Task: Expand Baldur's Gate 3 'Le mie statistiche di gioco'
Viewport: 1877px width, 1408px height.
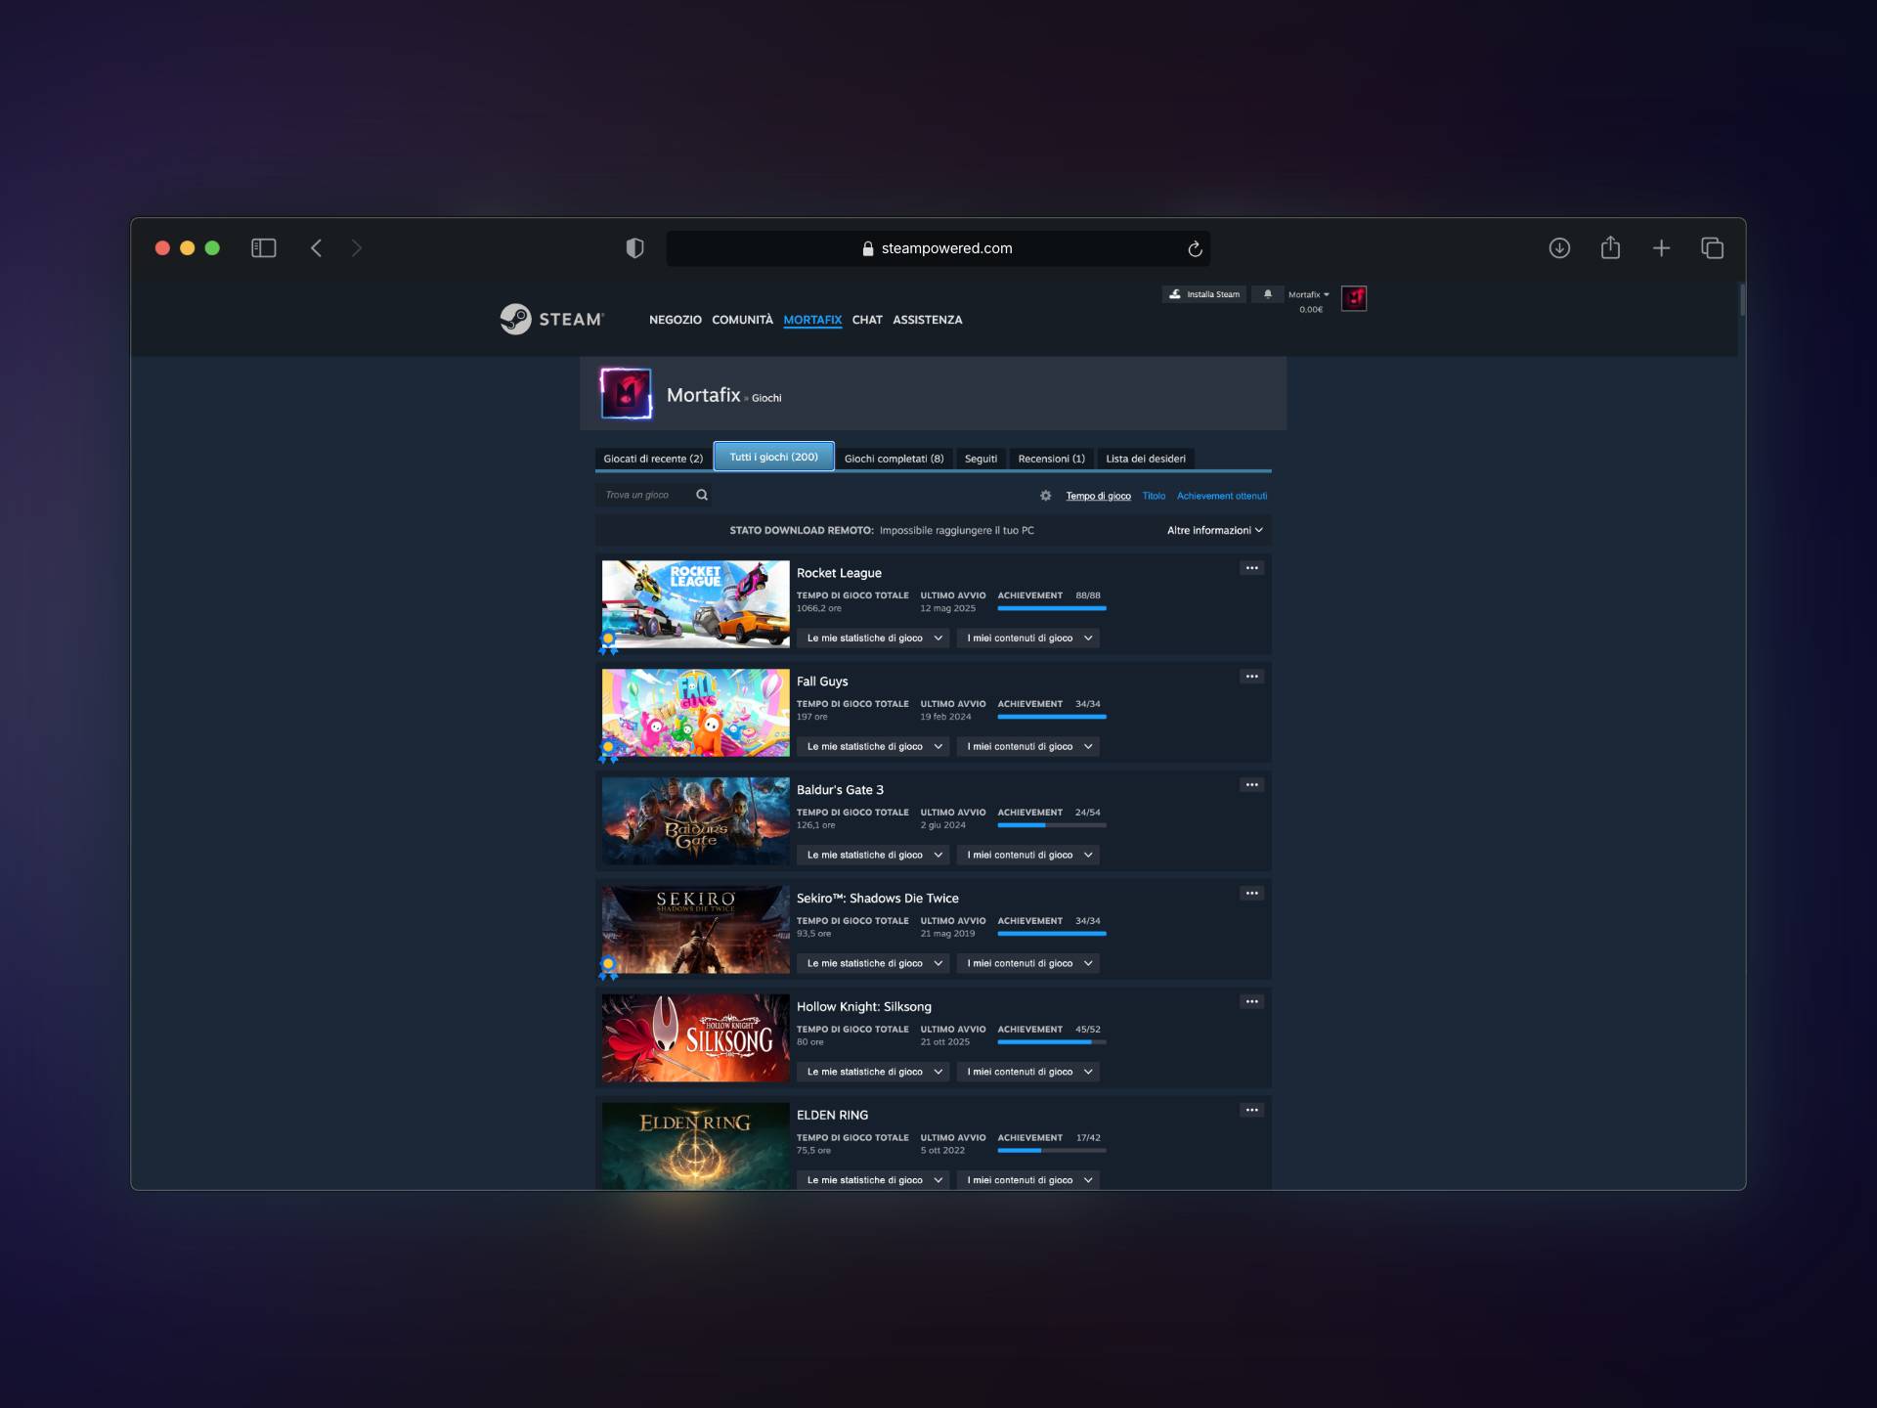Action: click(874, 856)
